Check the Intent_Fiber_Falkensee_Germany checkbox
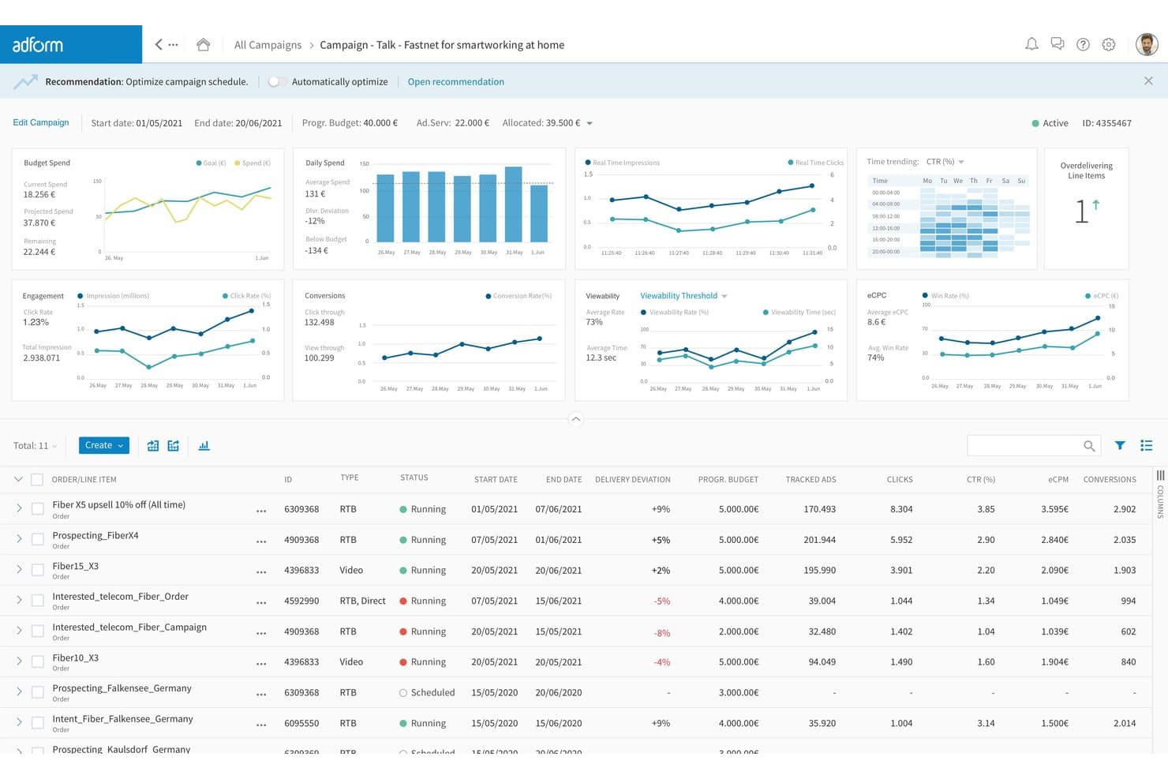The height and width of the screenshot is (779, 1168). point(37,723)
